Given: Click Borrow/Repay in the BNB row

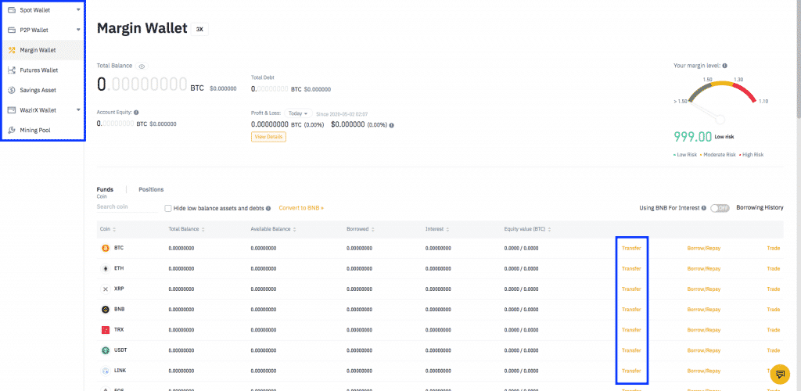Looking at the screenshot, I should click(704, 310).
